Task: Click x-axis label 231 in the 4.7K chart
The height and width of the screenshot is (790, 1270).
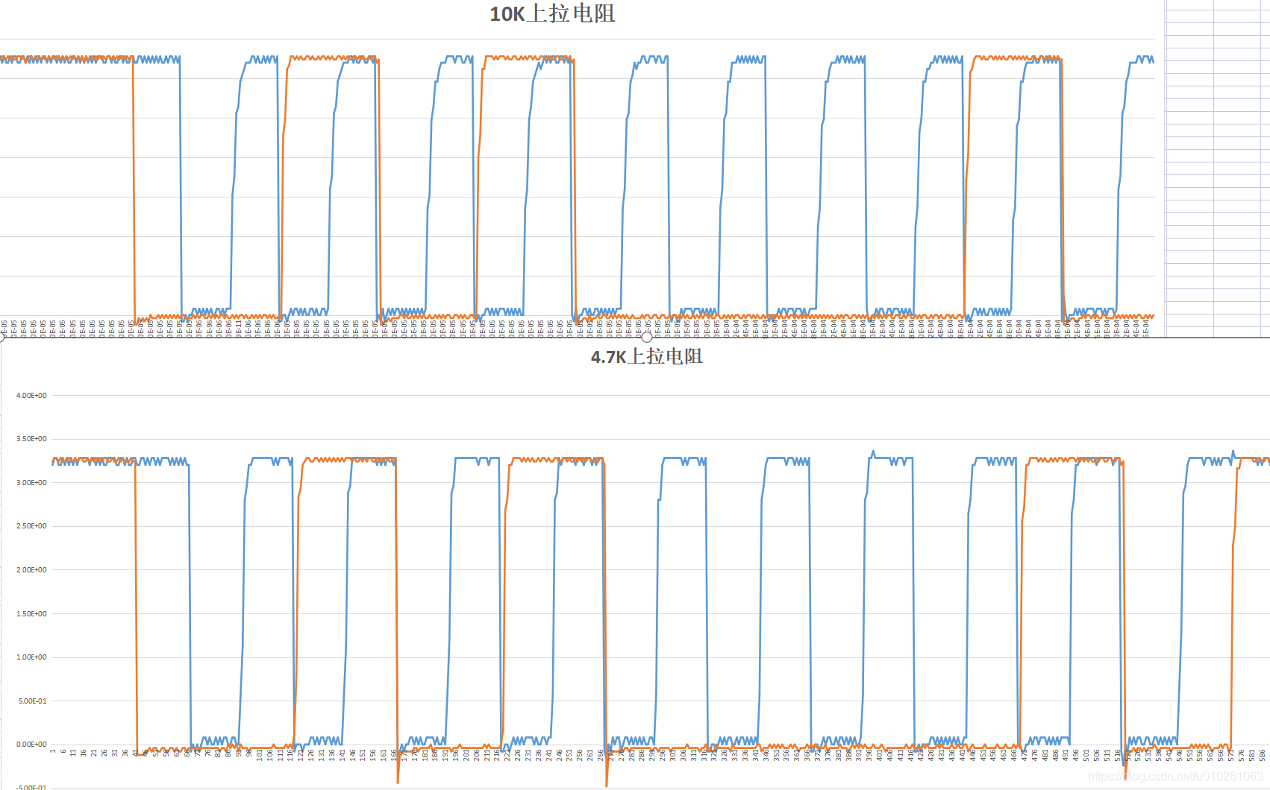Action: pyautogui.click(x=528, y=754)
